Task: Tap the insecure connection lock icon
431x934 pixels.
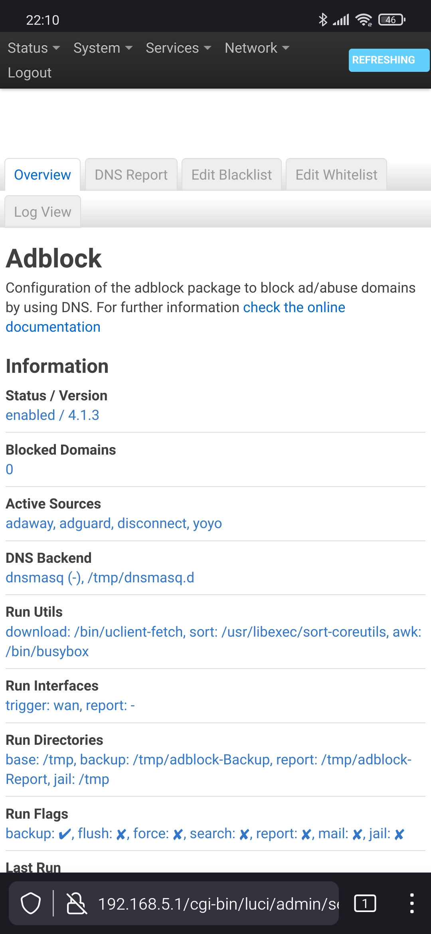Action: click(x=76, y=903)
